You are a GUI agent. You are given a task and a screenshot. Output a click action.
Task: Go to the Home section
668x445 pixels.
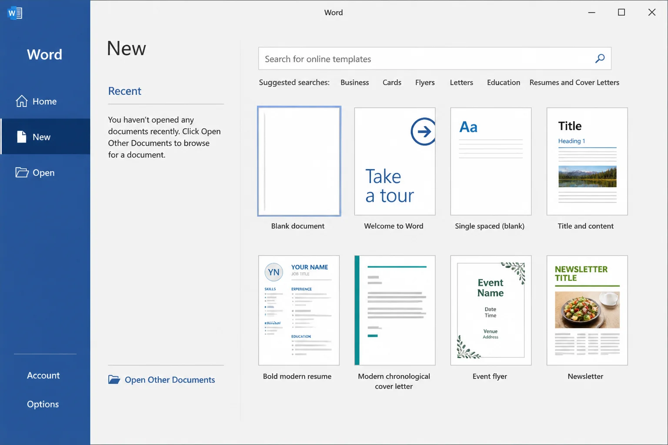coord(45,101)
